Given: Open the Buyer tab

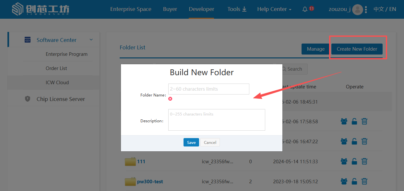Looking at the screenshot, I should [170, 9].
